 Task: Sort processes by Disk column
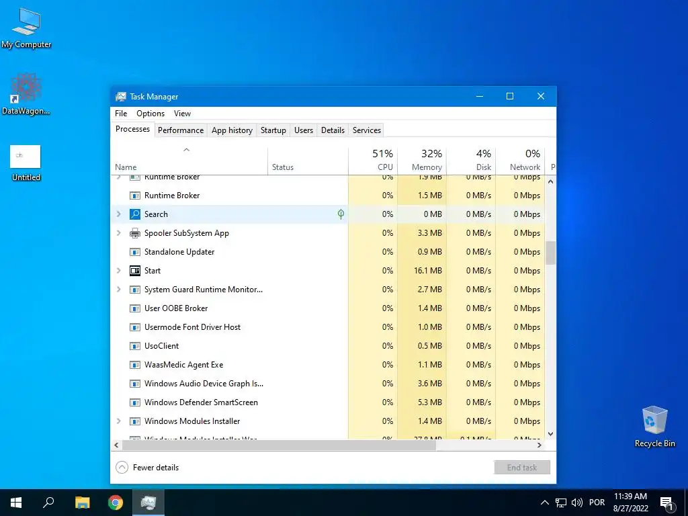(x=471, y=160)
